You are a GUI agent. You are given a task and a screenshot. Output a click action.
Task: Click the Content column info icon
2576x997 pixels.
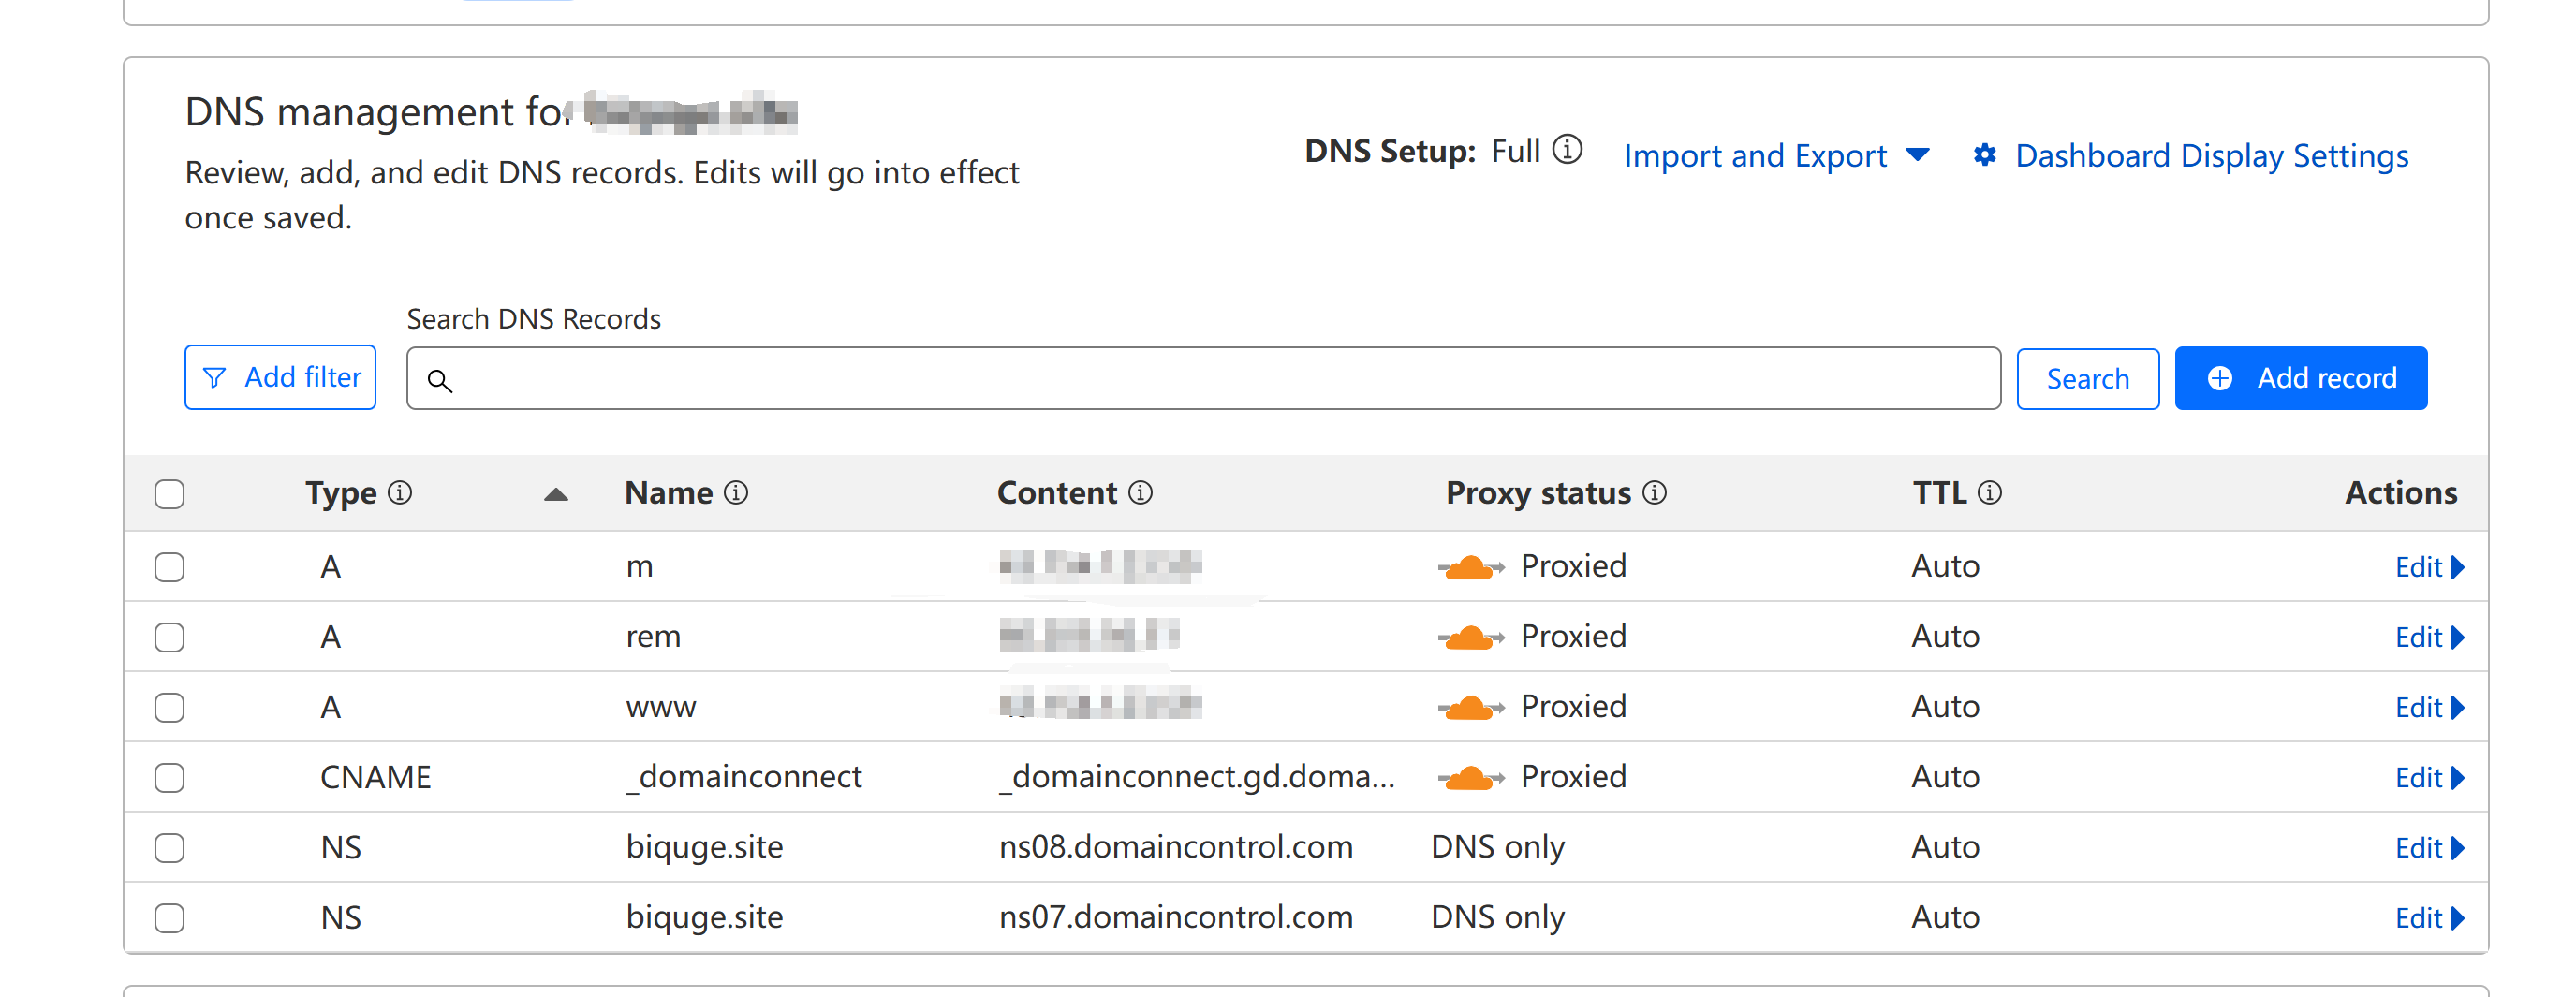coord(1140,493)
